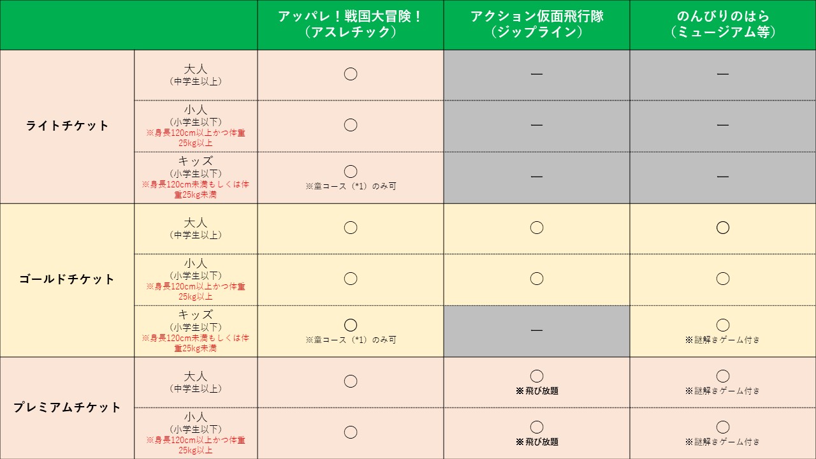Select the プレミアムチケット row label
Screen dimensions: 816x459
tap(68, 407)
